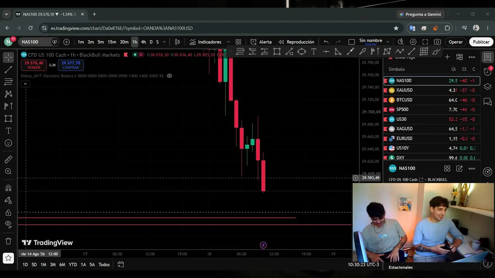495x278 pixels.
Task: Click the Operar button
Action: [x=456, y=42]
